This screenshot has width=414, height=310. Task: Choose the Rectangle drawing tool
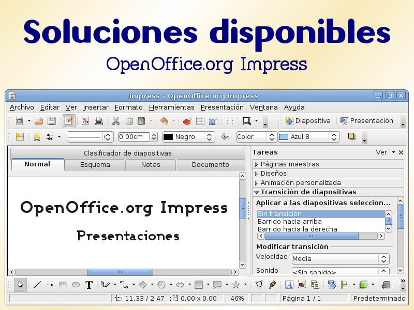click(x=63, y=285)
